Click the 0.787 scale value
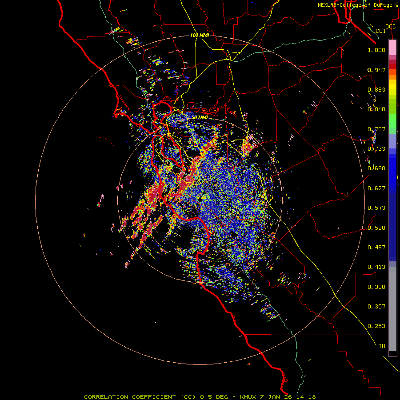The width and height of the screenshot is (400, 400). [376, 129]
